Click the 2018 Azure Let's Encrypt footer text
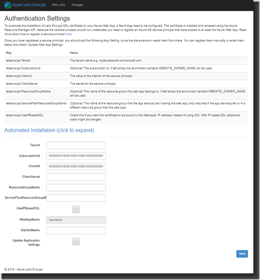Screen dimensions: 260x280 pyautogui.click(x=23, y=269)
